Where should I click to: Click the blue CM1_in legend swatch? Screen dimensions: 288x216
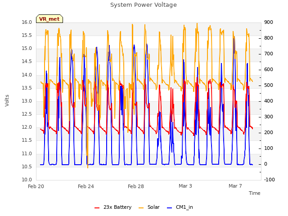coord(170,208)
